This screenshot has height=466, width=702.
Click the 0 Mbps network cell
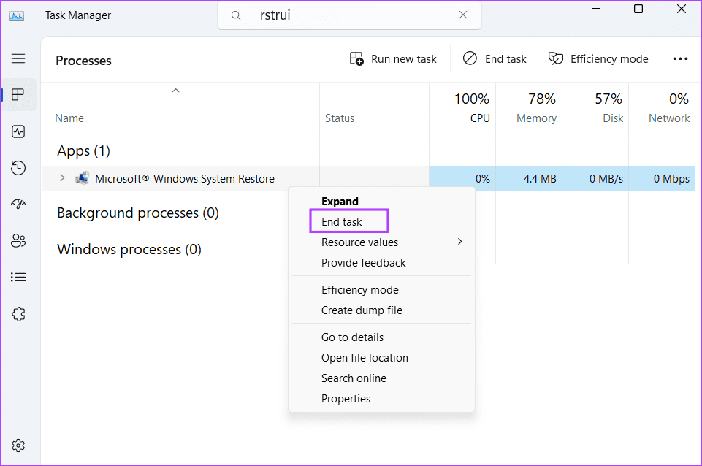[x=662, y=179]
